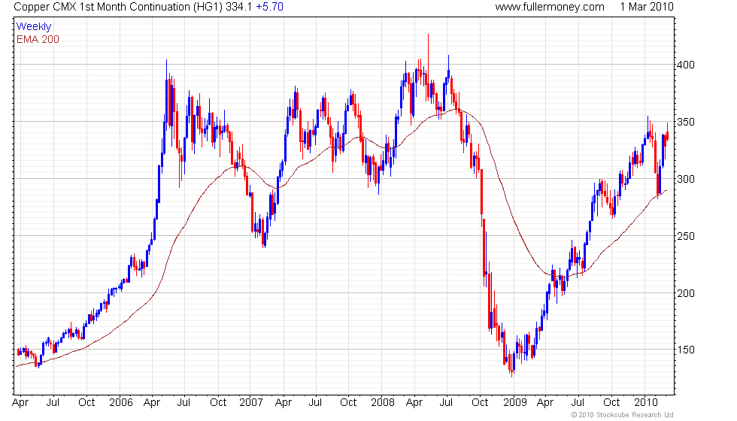Click the '2008' time axis label

pos(383,403)
